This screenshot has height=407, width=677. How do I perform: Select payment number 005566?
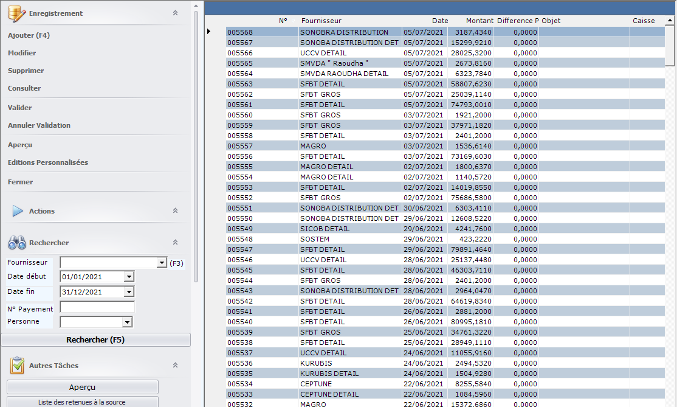[x=240, y=53]
